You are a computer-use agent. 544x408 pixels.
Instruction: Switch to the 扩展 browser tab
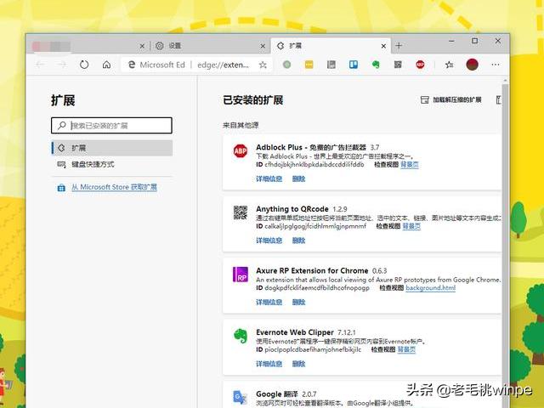click(331, 45)
